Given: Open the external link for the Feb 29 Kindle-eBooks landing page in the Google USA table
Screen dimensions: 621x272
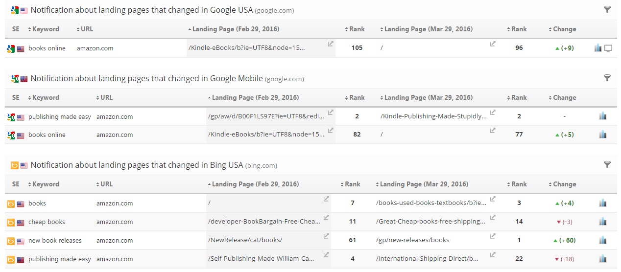Looking at the screenshot, I should [331, 44].
